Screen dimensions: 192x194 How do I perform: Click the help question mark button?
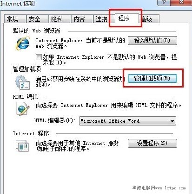coord(164,2)
